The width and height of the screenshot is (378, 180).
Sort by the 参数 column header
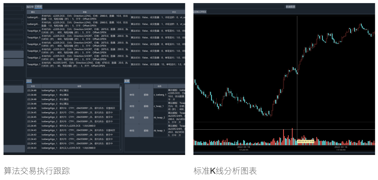click(x=86, y=12)
